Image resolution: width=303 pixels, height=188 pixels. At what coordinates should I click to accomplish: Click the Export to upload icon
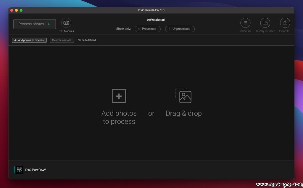tap(285, 23)
